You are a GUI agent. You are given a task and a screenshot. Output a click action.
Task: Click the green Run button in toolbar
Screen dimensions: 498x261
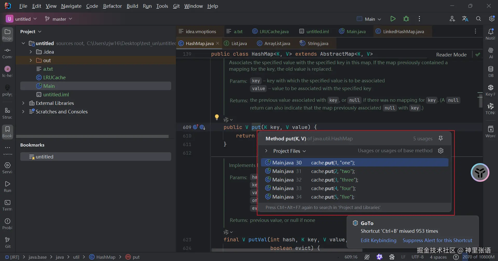click(x=393, y=19)
